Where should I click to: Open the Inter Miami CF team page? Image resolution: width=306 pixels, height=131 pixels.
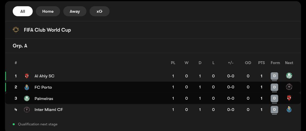(49, 110)
